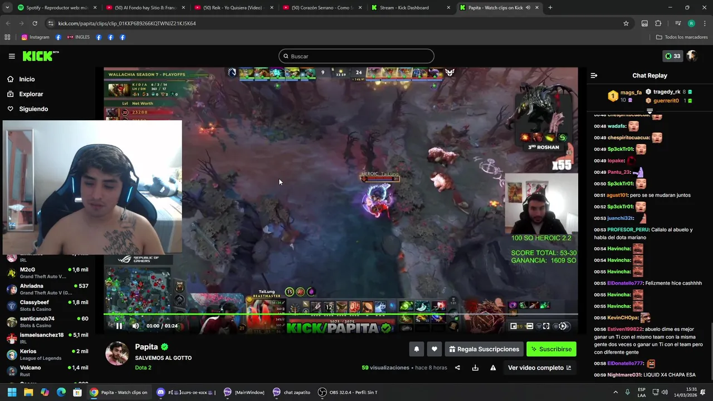This screenshot has height=401, width=713.
Task: Open the Kick hamburger sidebar menu
Action: tap(12, 56)
